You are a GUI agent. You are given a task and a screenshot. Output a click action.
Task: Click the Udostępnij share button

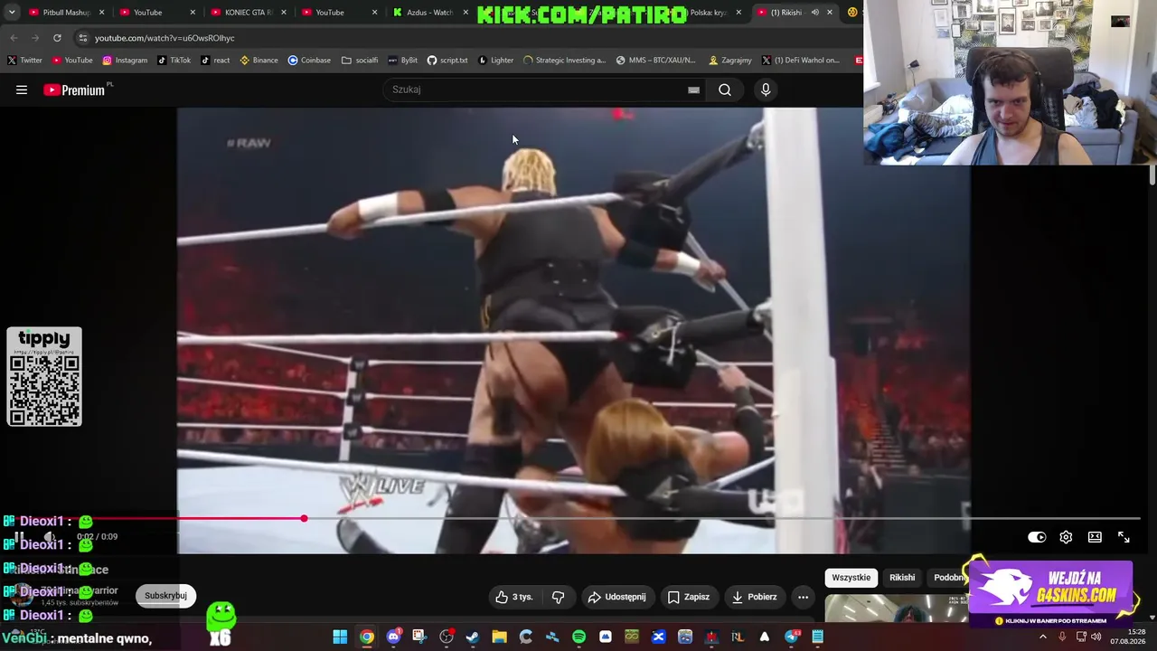(x=616, y=597)
